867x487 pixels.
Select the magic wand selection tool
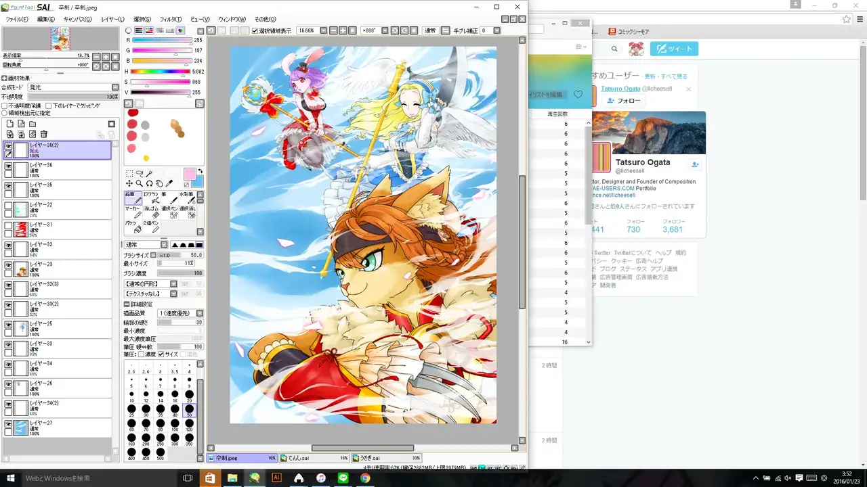tap(149, 174)
